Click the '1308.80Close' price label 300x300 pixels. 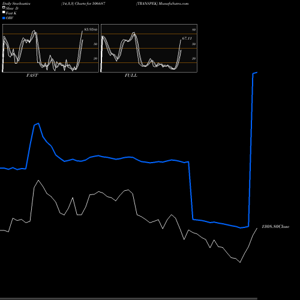(275, 227)
